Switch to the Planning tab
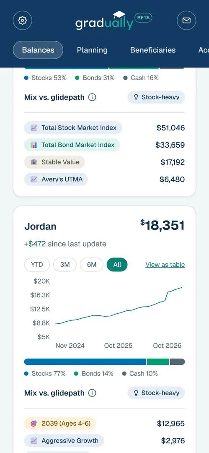Screen dimensions: 209x453 click(x=92, y=50)
